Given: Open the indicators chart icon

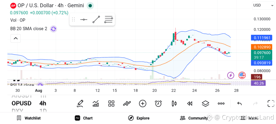Looking at the screenshot, I should (x=96, y=104).
